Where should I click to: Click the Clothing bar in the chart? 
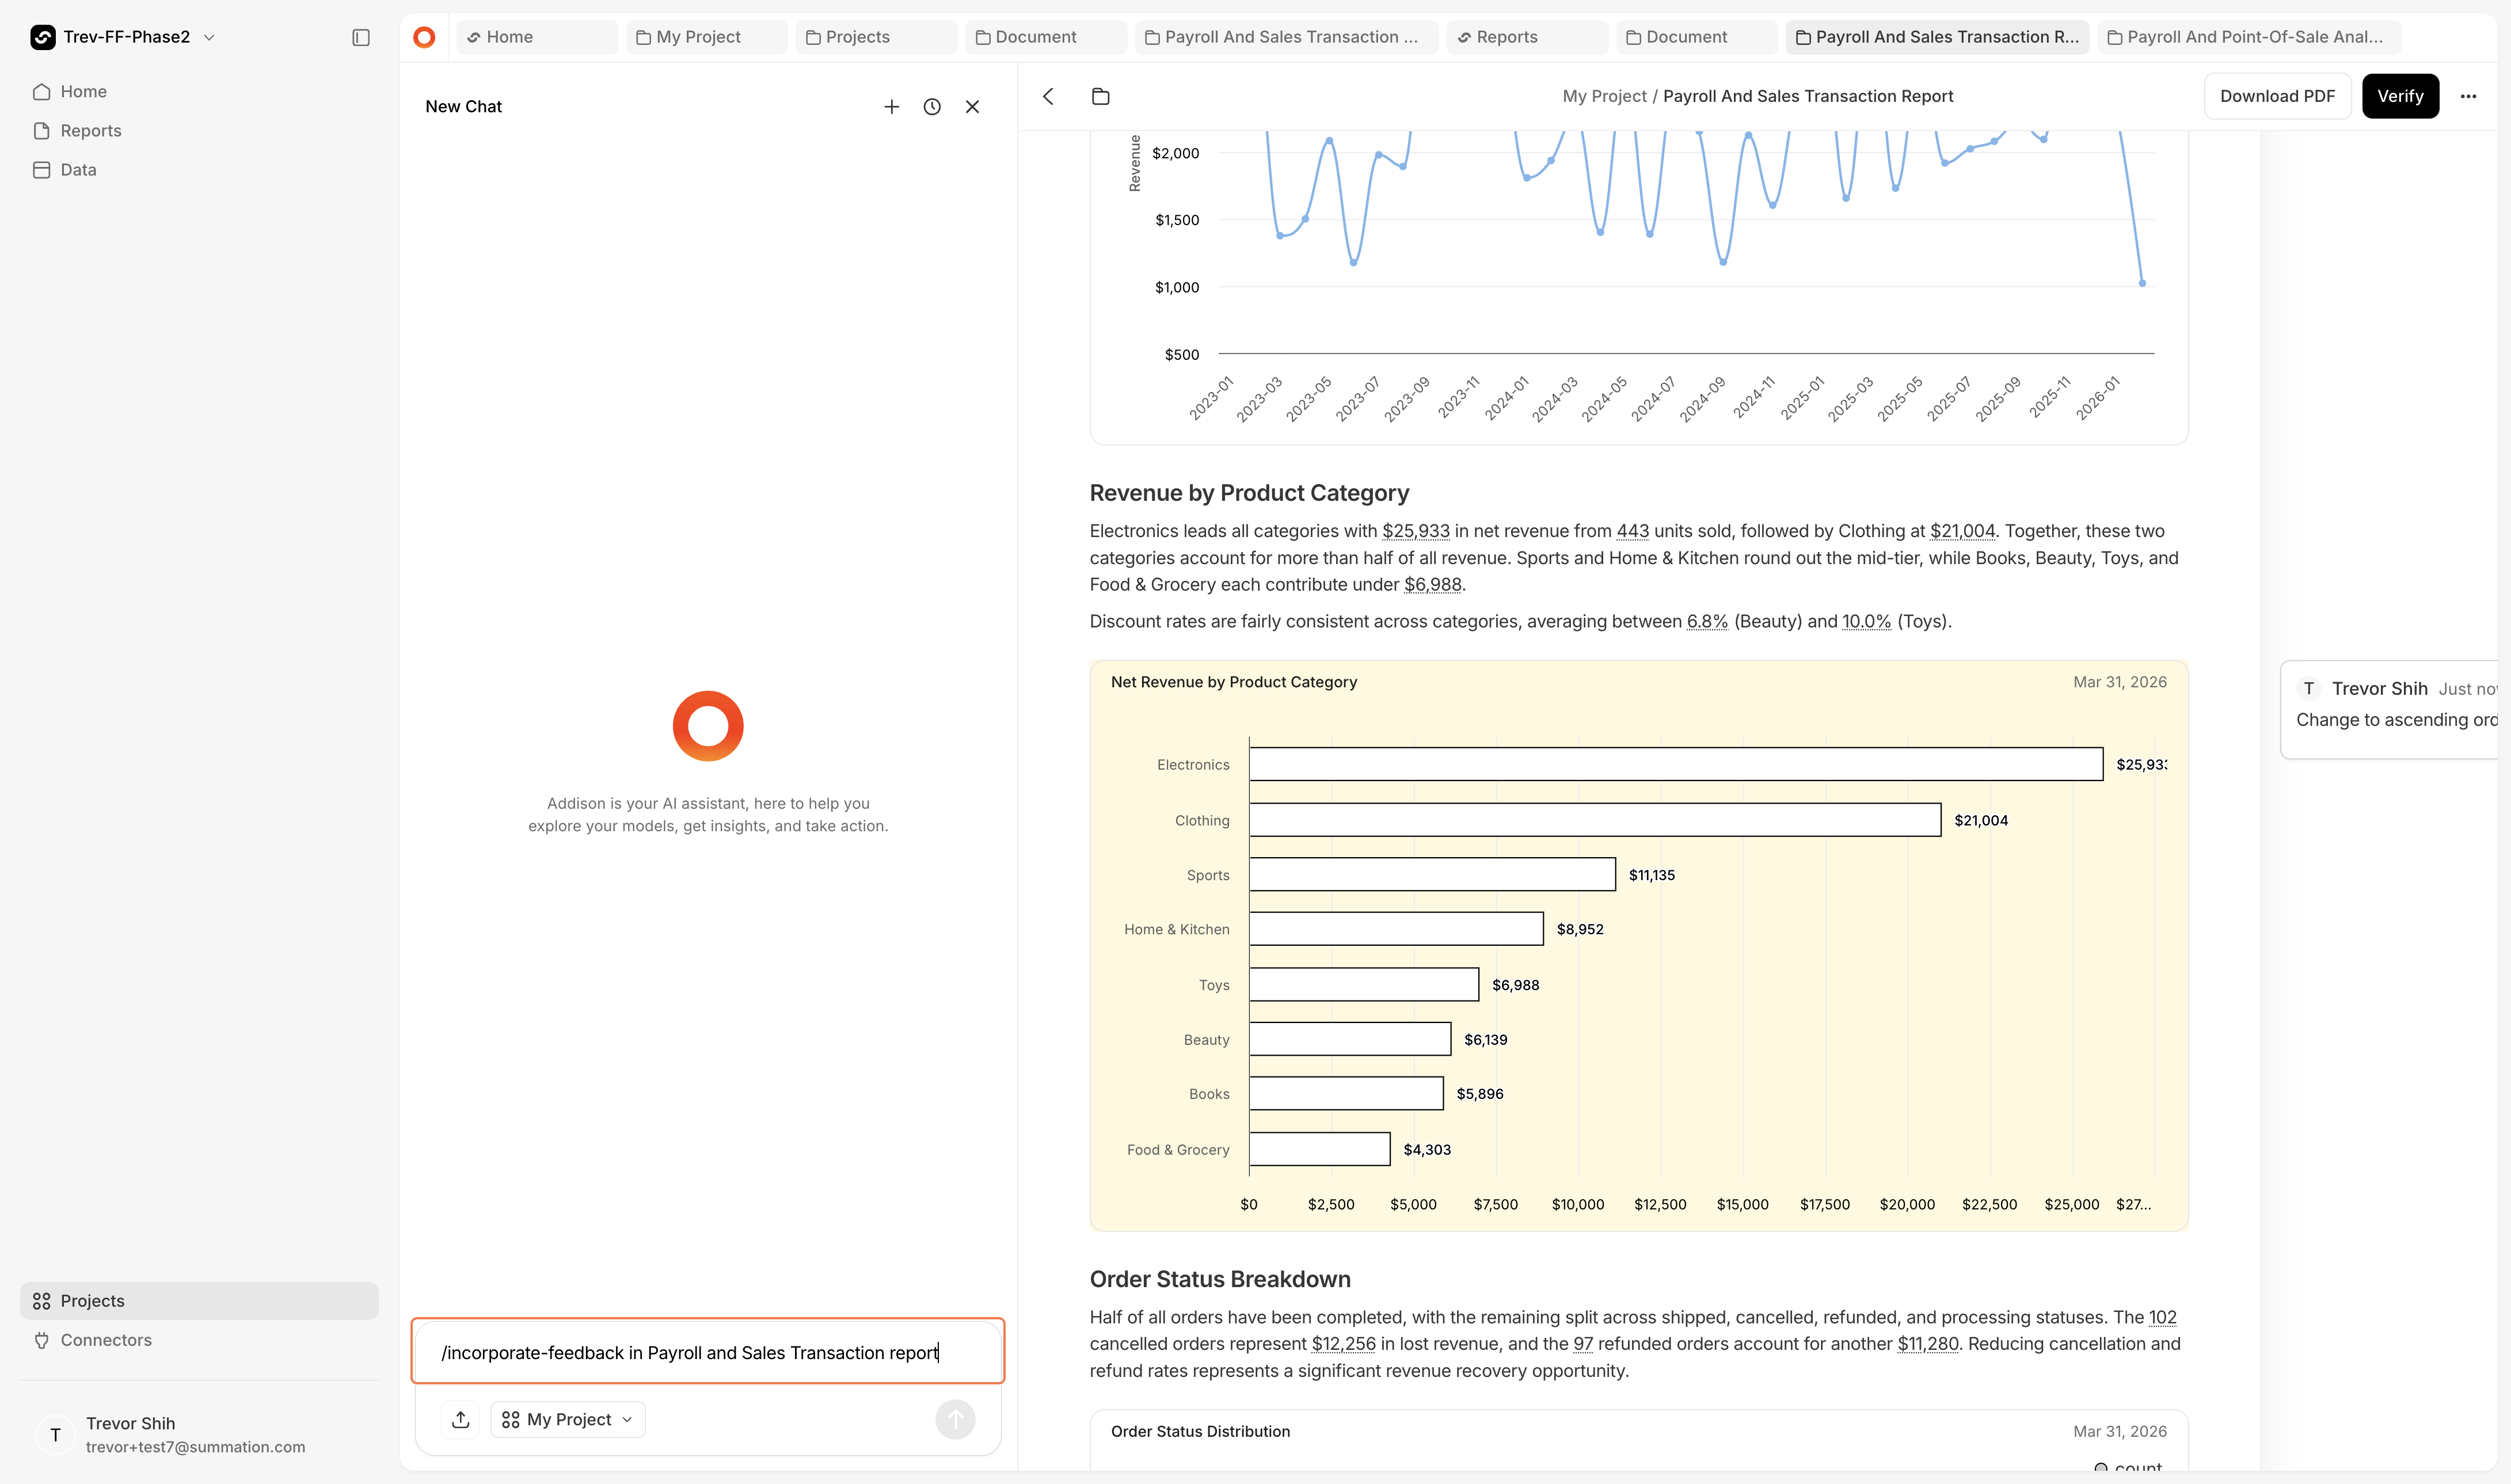point(1595,820)
